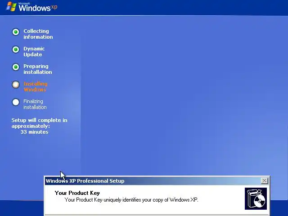288x216 pixels.
Task: Click the white Finalizing installation step indicator
Action: 16,102
